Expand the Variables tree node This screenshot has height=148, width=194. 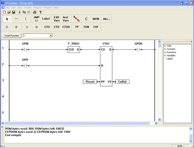pos(165,56)
